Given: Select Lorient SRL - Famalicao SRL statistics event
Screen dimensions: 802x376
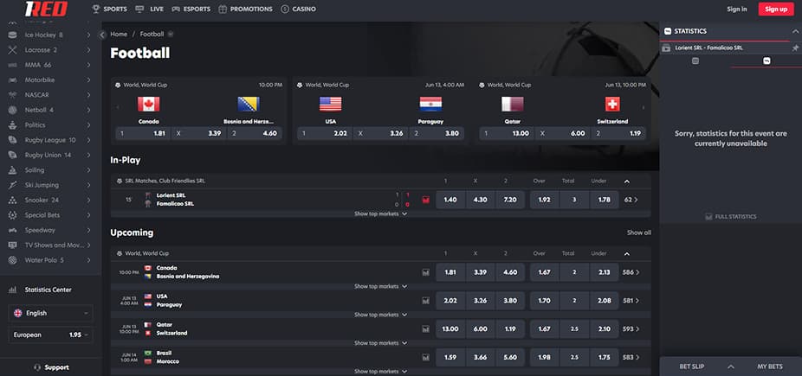Looking at the screenshot, I should point(709,48).
